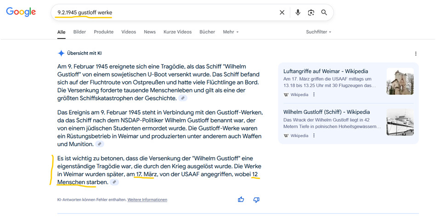The height and width of the screenshot is (220, 436).
Task: Click paragraph starting 'Am 9. Februar 1945 ereignete'
Action: pos(159,82)
